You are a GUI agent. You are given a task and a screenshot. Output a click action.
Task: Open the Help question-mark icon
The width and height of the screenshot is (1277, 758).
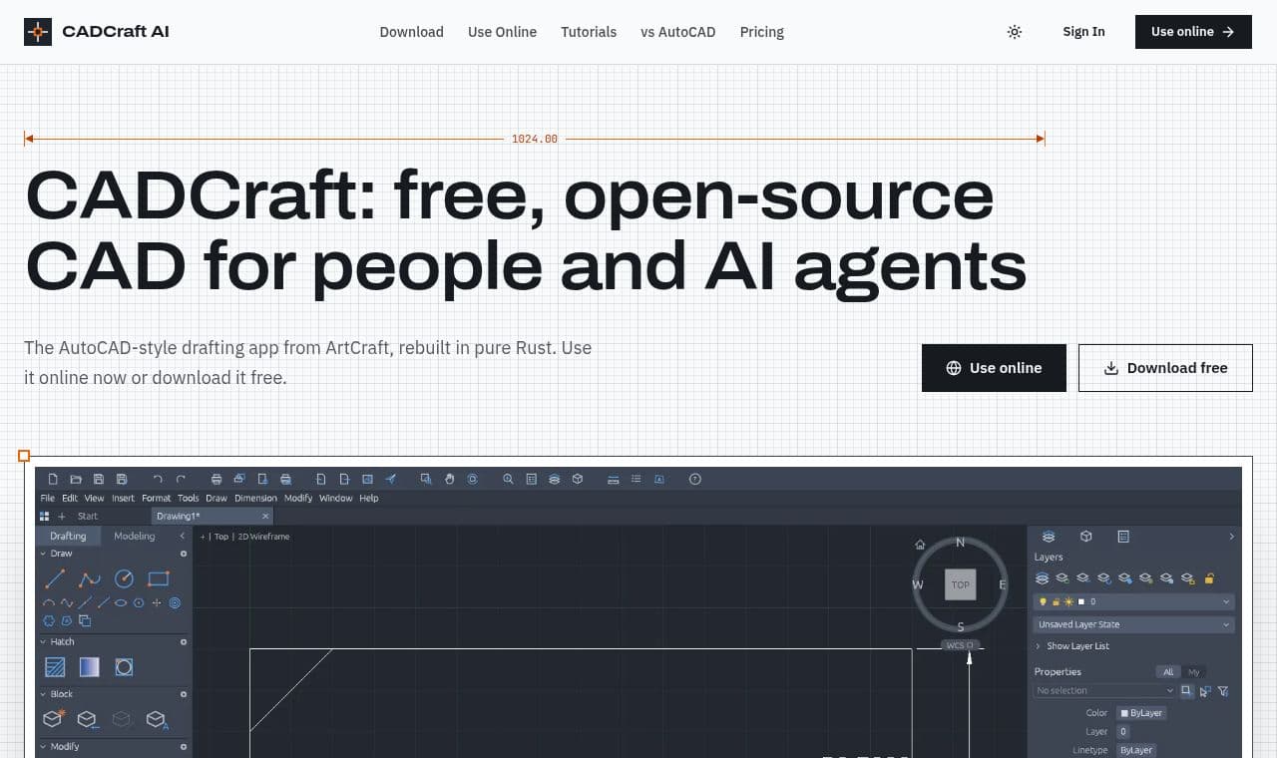coord(695,479)
